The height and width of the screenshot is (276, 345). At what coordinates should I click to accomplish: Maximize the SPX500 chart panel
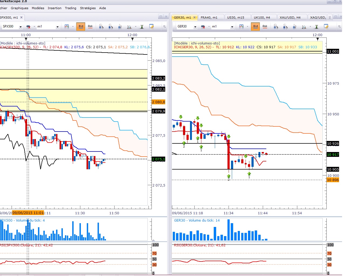pos(161,17)
